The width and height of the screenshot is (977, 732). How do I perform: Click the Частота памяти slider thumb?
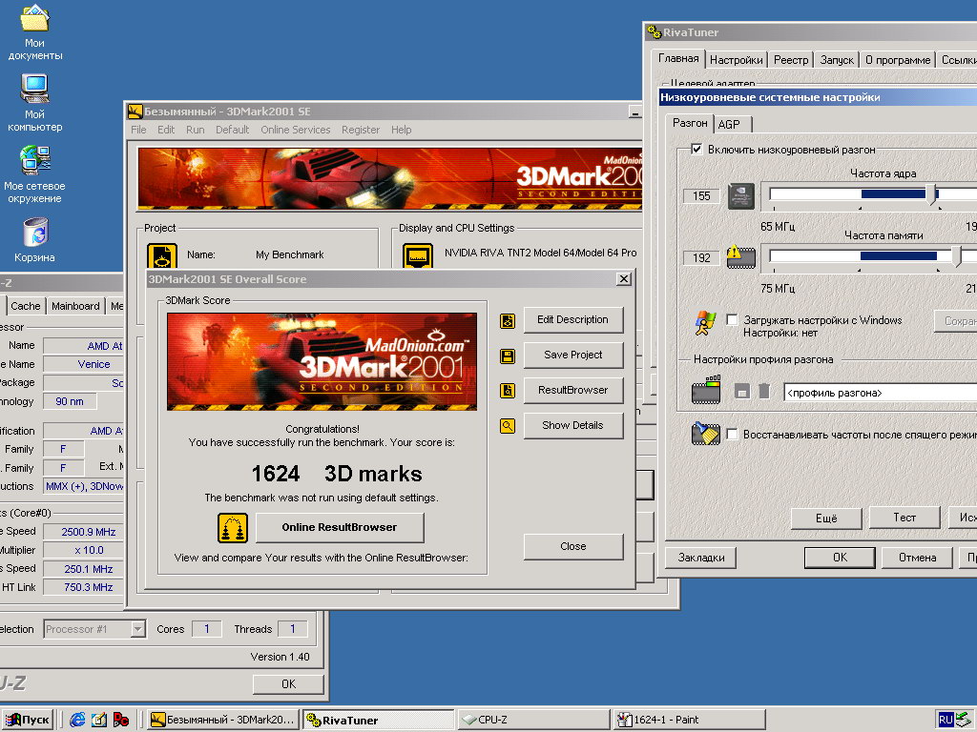coord(957,255)
